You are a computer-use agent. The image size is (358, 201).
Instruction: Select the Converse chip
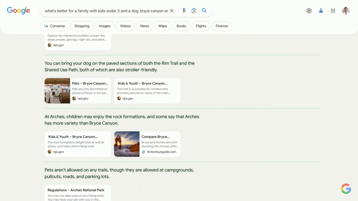click(54, 26)
